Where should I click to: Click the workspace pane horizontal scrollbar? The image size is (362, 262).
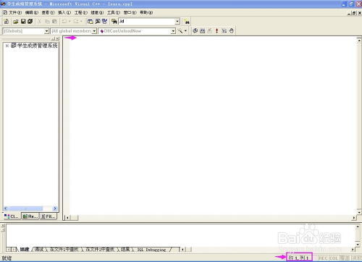pyautogui.click(x=30, y=208)
